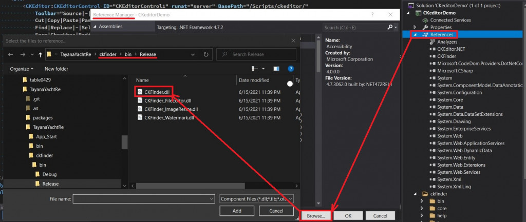526x222 pixels.
Task: Collapse the CKeditorDemo project node
Action: pyautogui.click(x=408, y=13)
